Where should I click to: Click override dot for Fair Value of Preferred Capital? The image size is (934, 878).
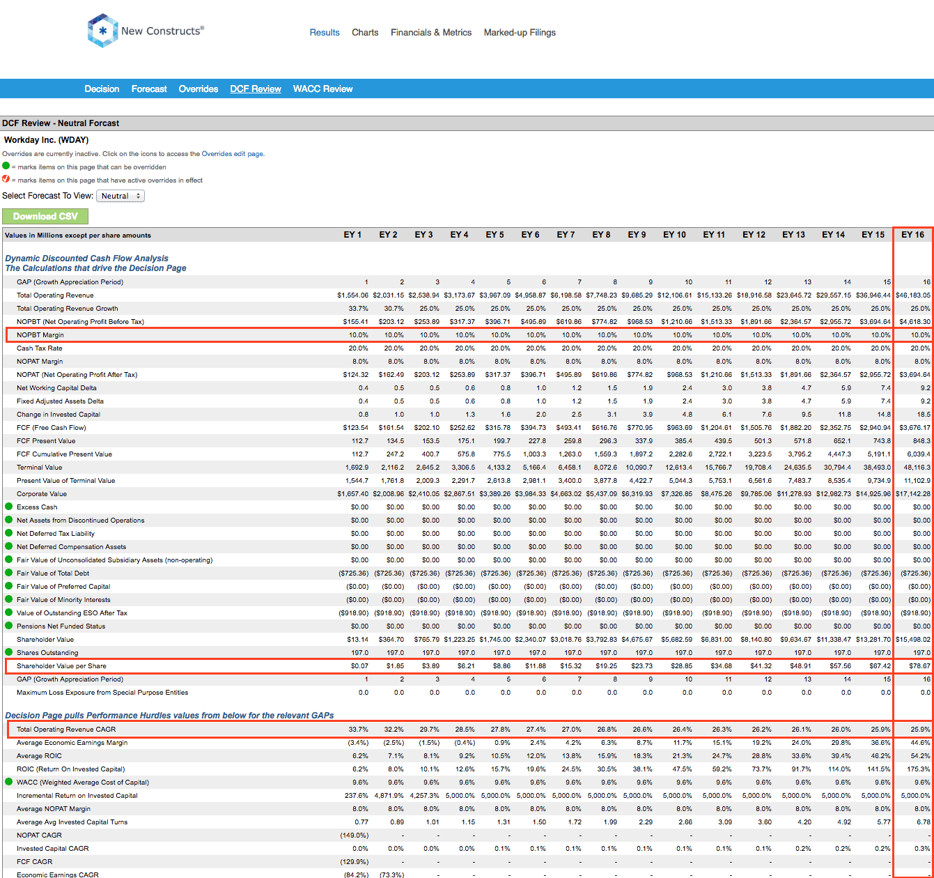tap(8, 586)
